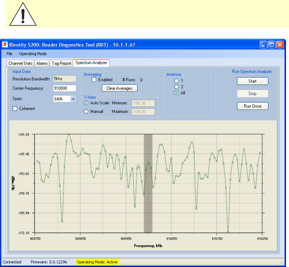Click the -153.62 y-axis label
The width and height of the screenshot is (289, 267).
[24, 174]
